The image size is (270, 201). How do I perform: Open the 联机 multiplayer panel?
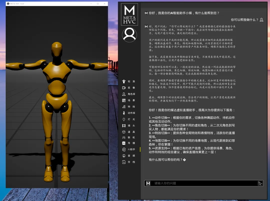[129, 137]
